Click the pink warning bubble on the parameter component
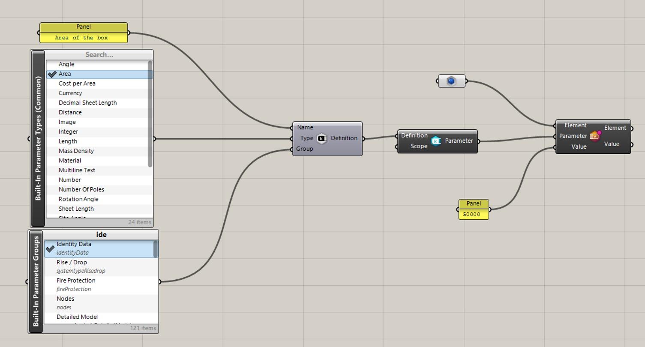The width and height of the screenshot is (645, 347). tap(599, 132)
